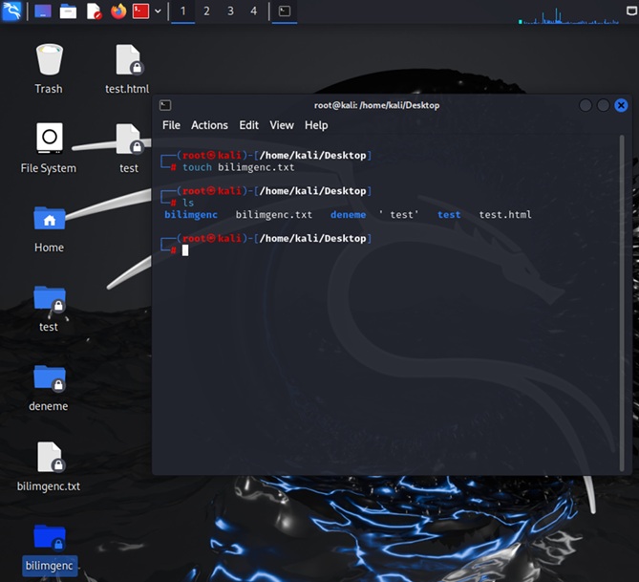This screenshot has width=639, height=582.
Task: Click the blue 'test' directory in ls output
Action: (x=449, y=214)
